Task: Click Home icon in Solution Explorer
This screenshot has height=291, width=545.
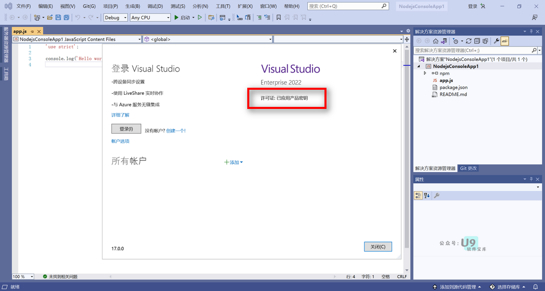Action: point(435,41)
